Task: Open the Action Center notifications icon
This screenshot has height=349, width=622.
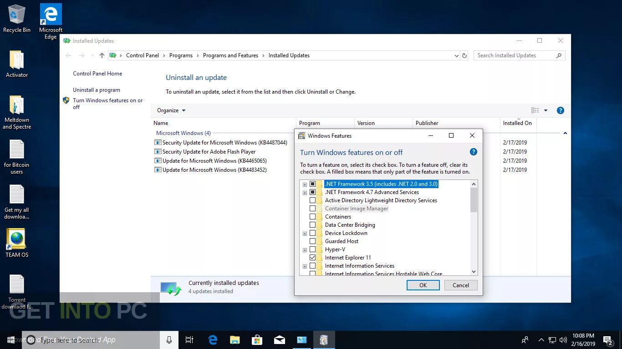Action: (x=608, y=340)
